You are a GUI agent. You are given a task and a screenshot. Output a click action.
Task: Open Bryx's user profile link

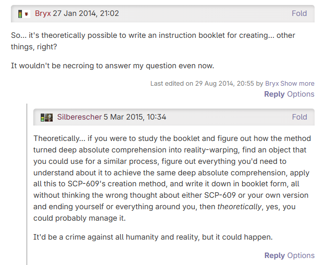point(43,13)
